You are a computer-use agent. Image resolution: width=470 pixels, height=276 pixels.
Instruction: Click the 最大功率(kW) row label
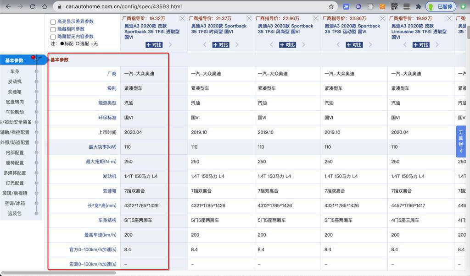tap(102, 147)
